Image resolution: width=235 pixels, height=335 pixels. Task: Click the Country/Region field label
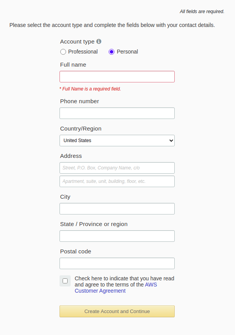pyautogui.click(x=81, y=129)
